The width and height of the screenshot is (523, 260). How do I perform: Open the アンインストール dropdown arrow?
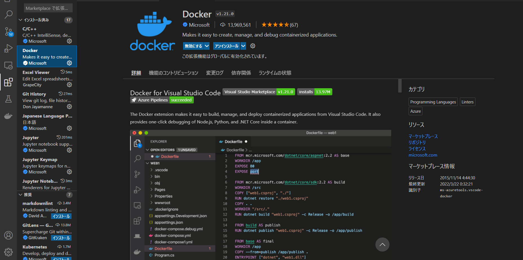click(x=243, y=46)
